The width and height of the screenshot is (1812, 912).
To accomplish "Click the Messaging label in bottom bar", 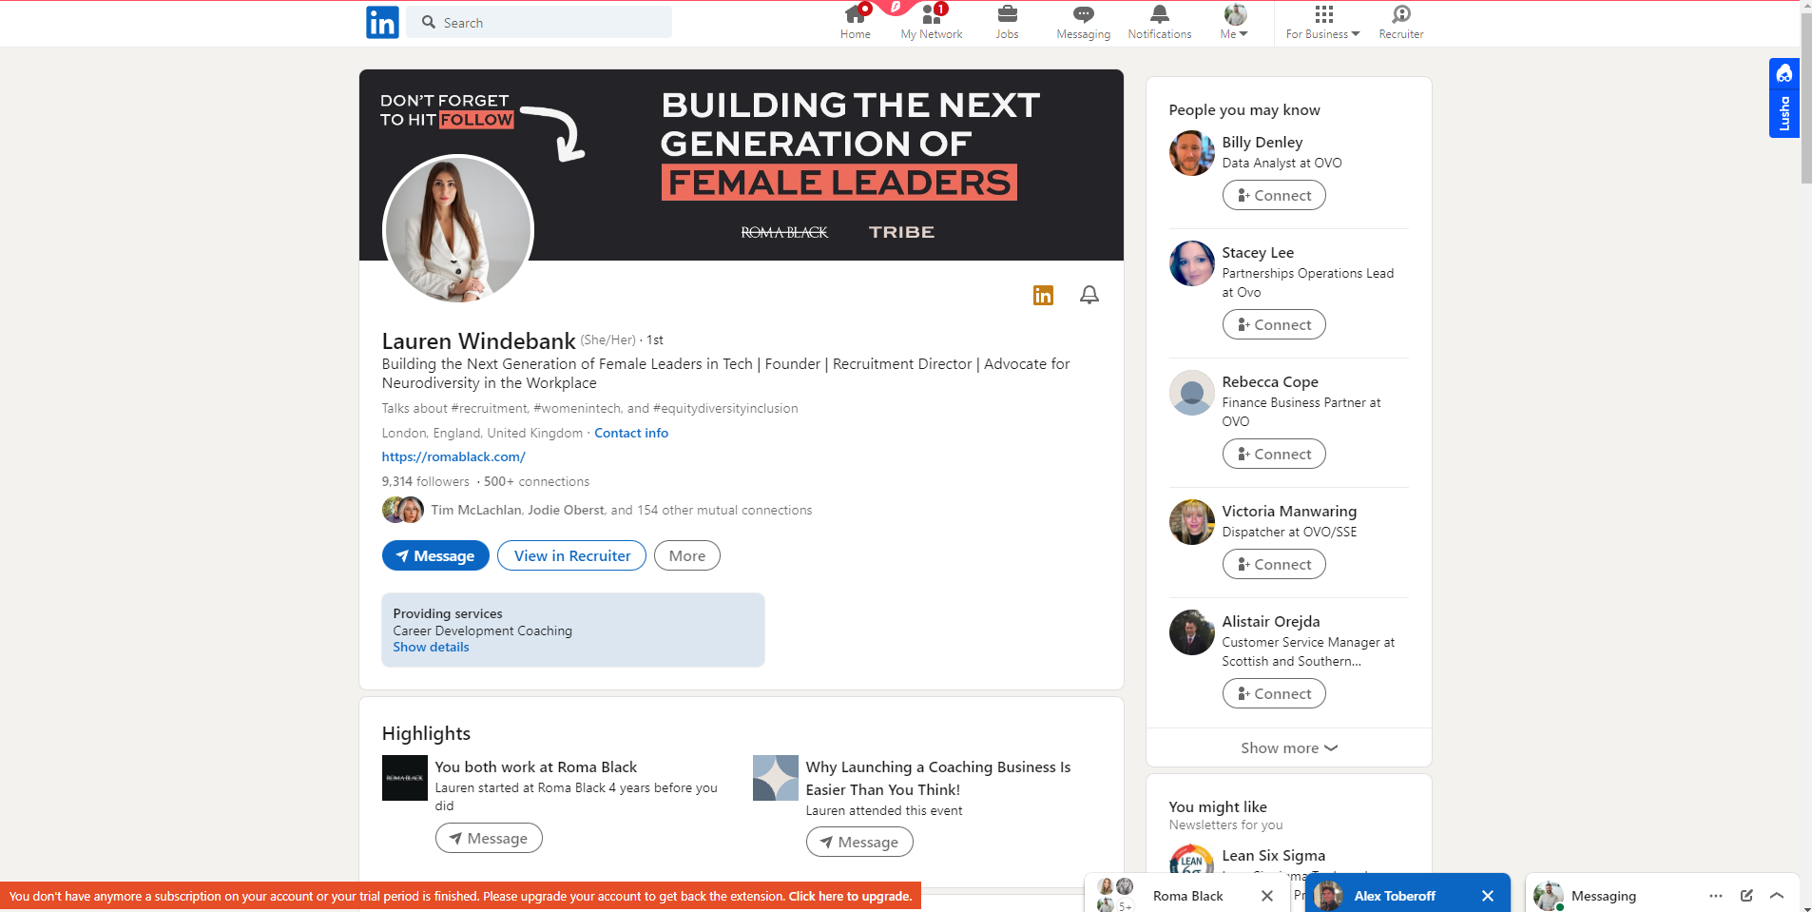I will point(1604,896).
